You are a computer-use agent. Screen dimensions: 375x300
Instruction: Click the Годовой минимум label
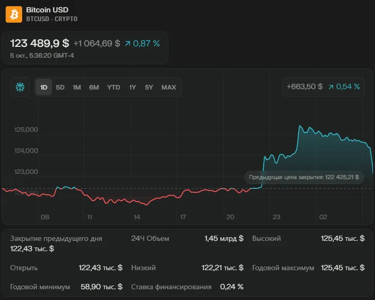40,287
